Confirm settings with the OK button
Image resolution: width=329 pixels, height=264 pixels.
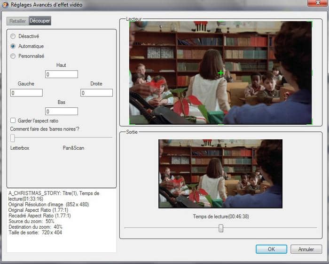tap(271, 249)
